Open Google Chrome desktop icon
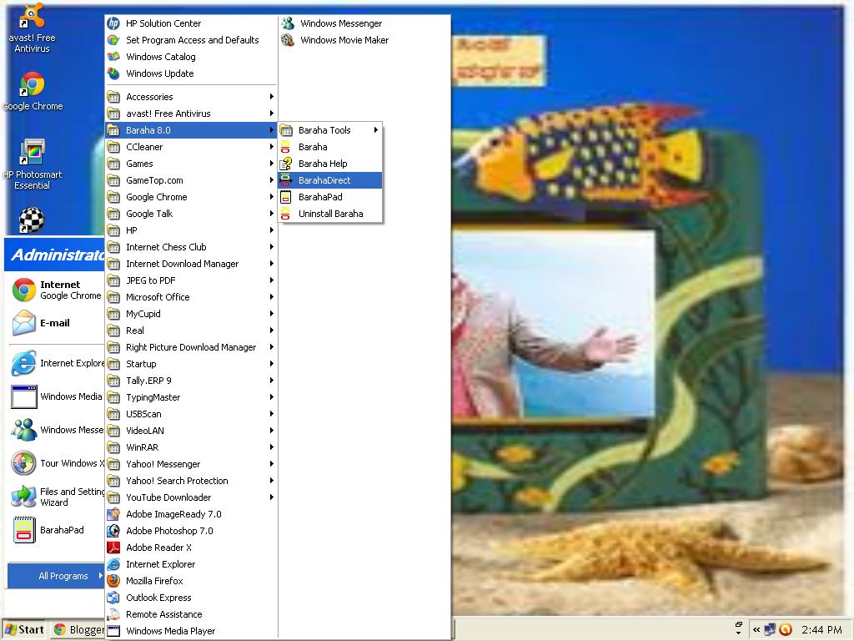 click(31, 83)
